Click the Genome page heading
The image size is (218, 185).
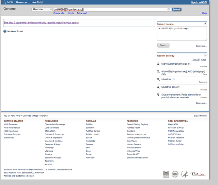pos(10,9)
